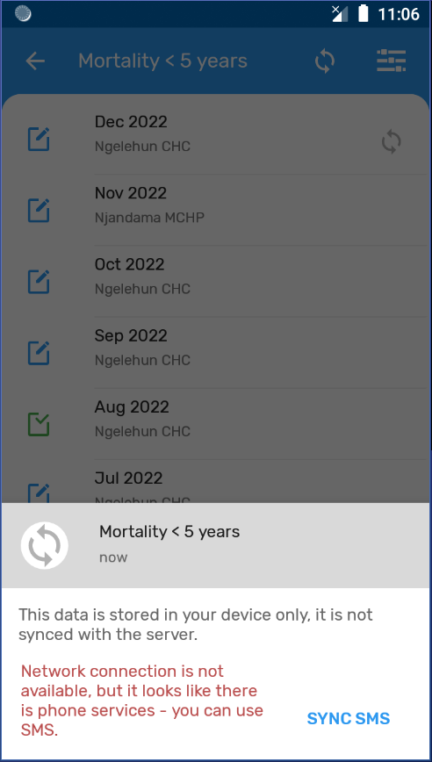Screen dimensions: 432x762
Task: Open the filter options icon
Action: click(x=392, y=61)
